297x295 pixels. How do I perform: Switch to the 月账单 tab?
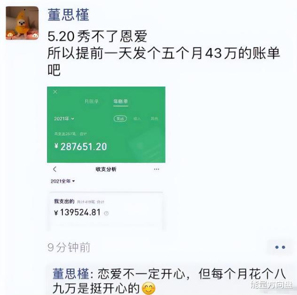(x=92, y=102)
